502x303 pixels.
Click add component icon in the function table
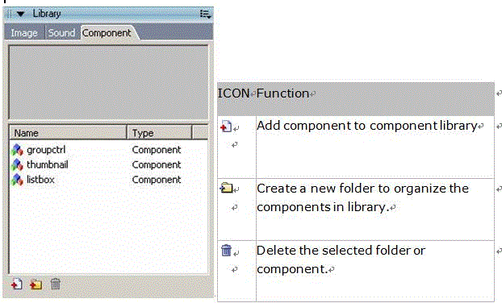[226, 127]
